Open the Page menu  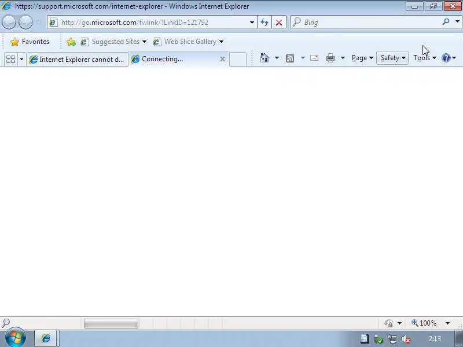[362, 58]
